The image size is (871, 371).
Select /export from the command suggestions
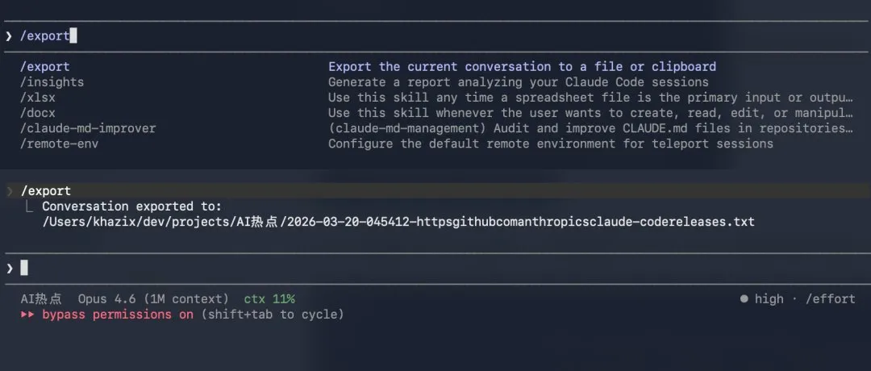click(45, 67)
